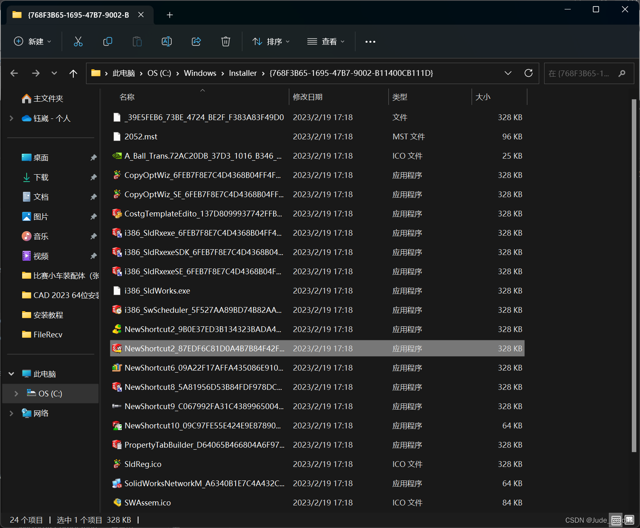
Task: Open the 新建 (New) dropdown
Action: [33, 41]
